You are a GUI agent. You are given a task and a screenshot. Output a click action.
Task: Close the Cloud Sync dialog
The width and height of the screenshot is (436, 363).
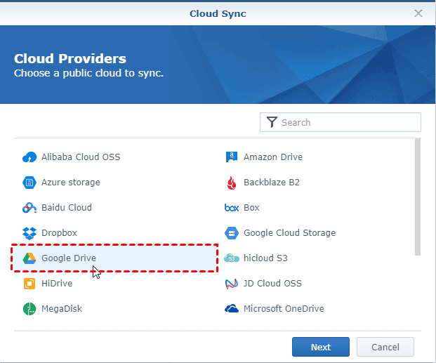(418, 13)
